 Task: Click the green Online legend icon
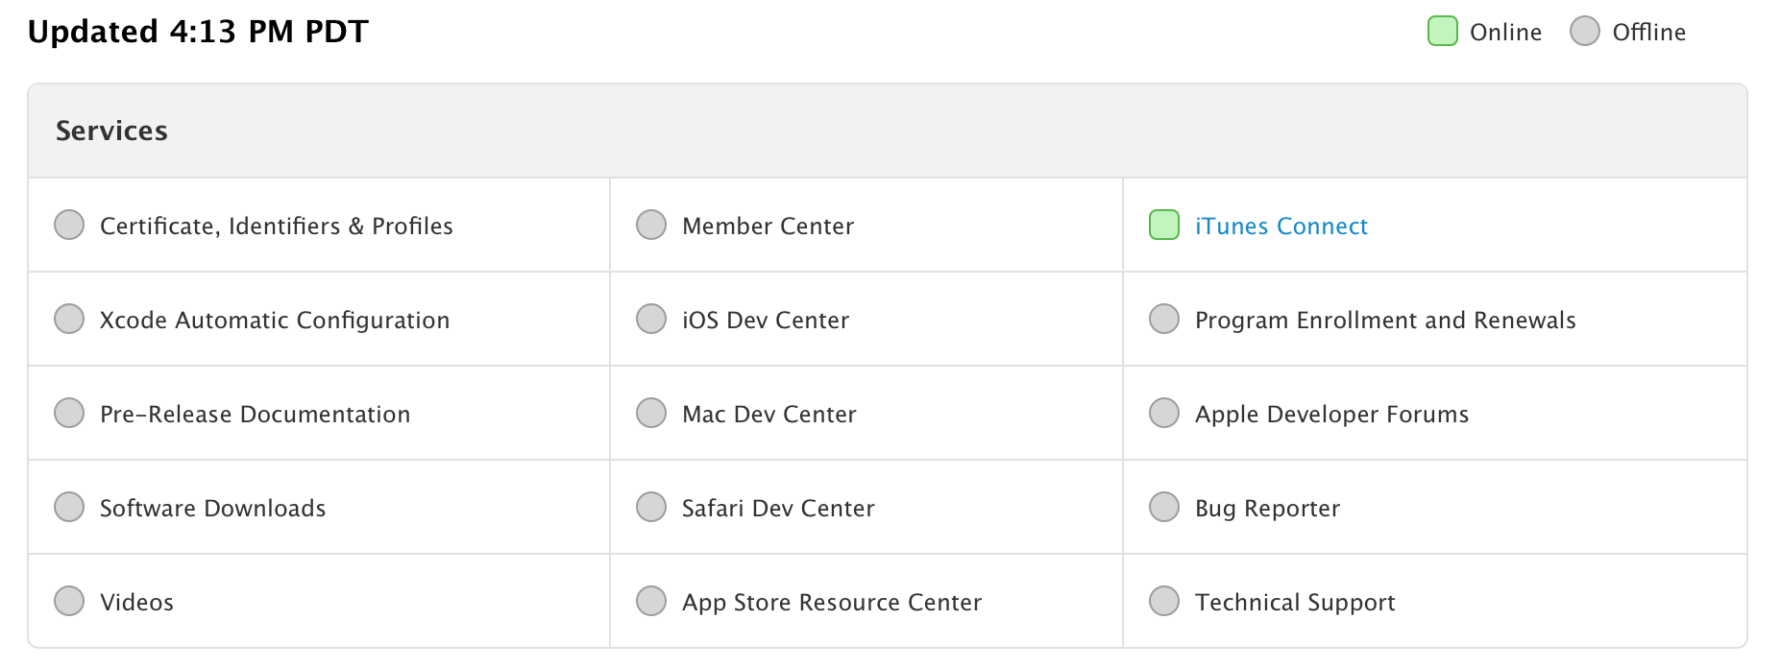click(x=1443, y=31)
